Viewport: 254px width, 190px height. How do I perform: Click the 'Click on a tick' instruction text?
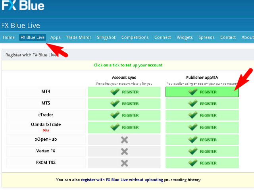[128, 65]
